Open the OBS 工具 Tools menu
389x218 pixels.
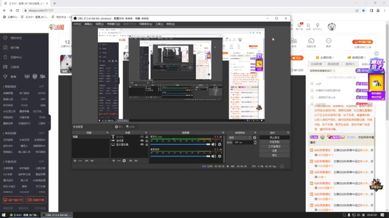point(159,24)
